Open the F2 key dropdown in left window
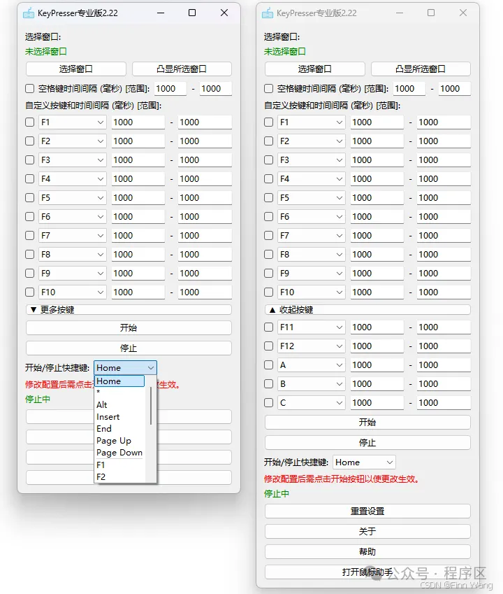This screenshot has width=503, height=594. tap(72, 141)
